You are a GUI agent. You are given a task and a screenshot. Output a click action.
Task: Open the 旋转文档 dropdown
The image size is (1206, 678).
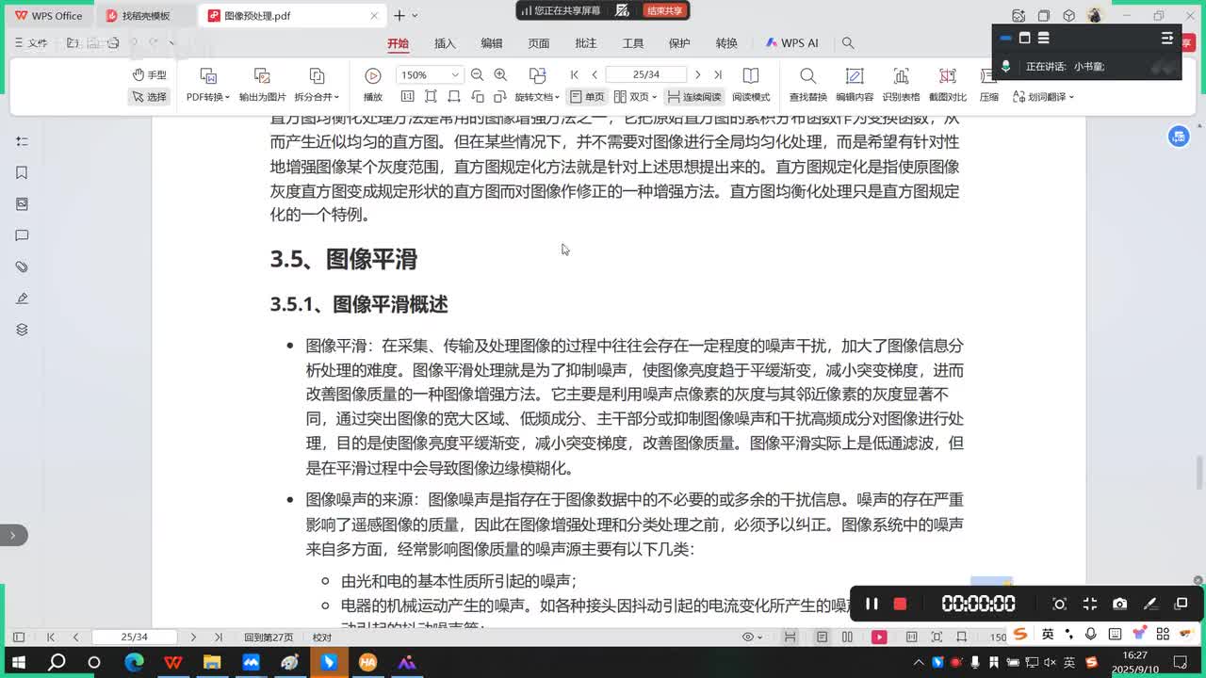[537, 86]
